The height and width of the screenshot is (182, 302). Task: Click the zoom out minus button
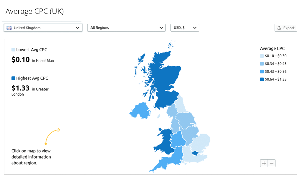coord(272,163)
